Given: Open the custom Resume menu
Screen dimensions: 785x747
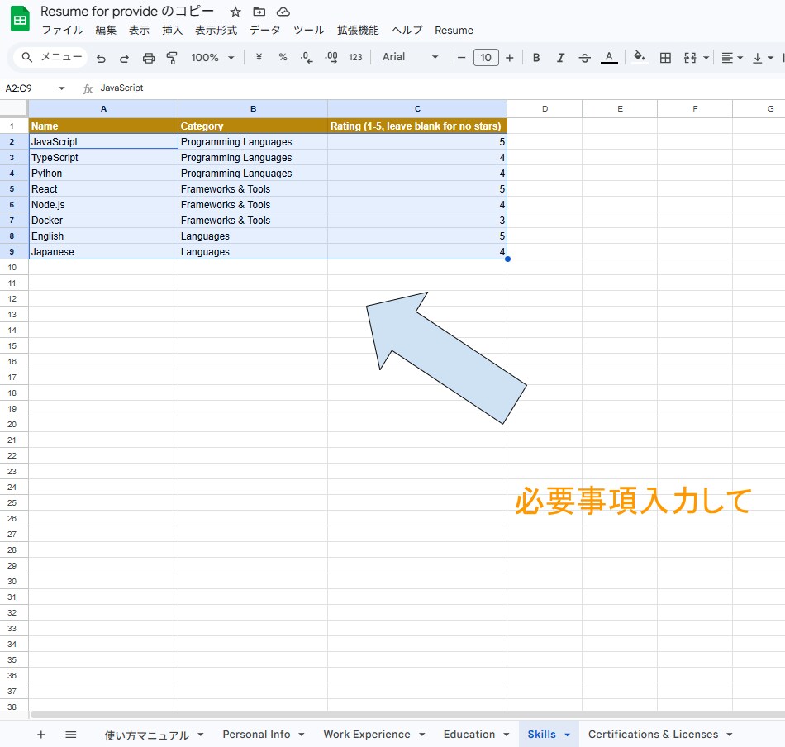Looking at the screenshot, I should tap(454, 30).
